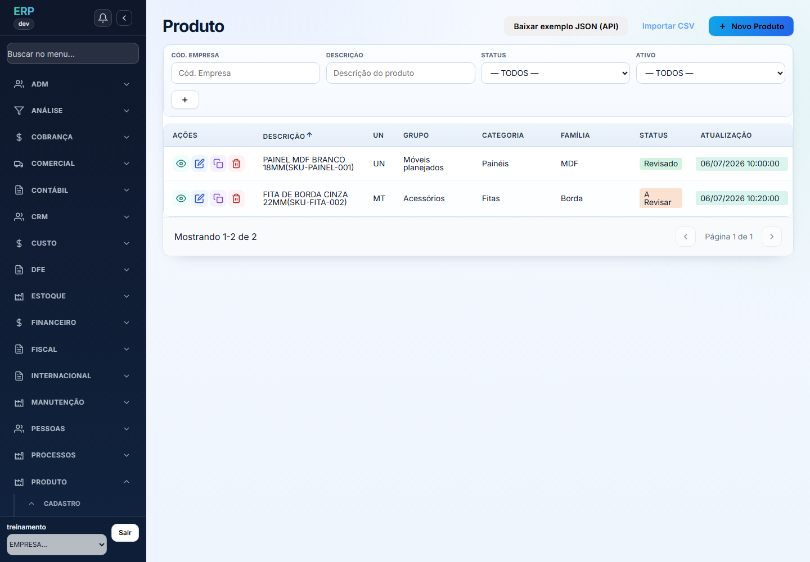This screenshot has height=562, width=810.
Task: Open the FINANCEIRO menu item
Action: [73, 323]
